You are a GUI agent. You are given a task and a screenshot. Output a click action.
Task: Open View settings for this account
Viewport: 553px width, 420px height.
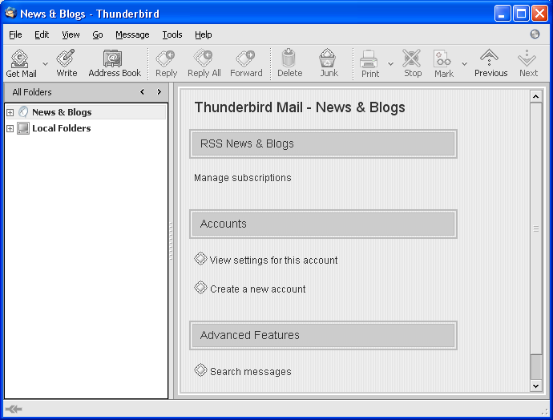pyautogui.click(x=273, y=260)
